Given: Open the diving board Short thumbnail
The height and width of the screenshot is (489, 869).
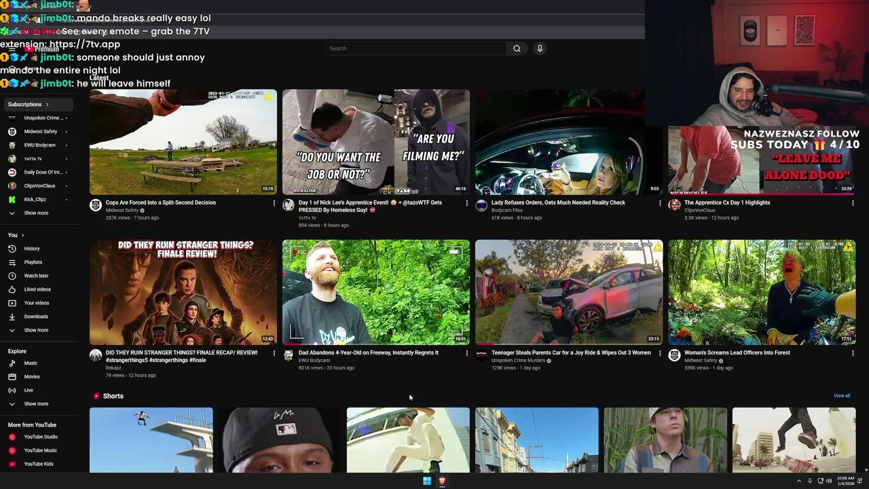Looking at the screenshot, I should (151, 440).
